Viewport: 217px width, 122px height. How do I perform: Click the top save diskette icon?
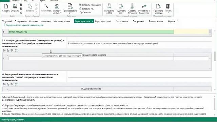(x=21, y=5)
